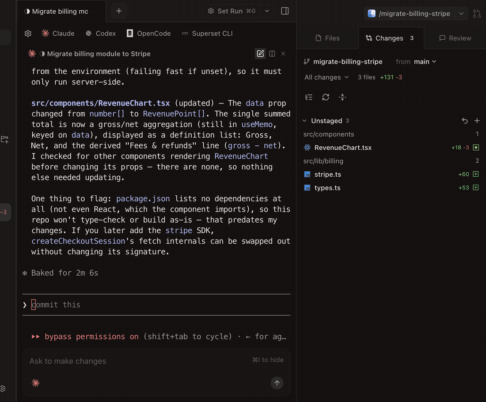Screen dimensions: 486x402
Task: Switch to the Changes tab
Action: tap(391, 38)
